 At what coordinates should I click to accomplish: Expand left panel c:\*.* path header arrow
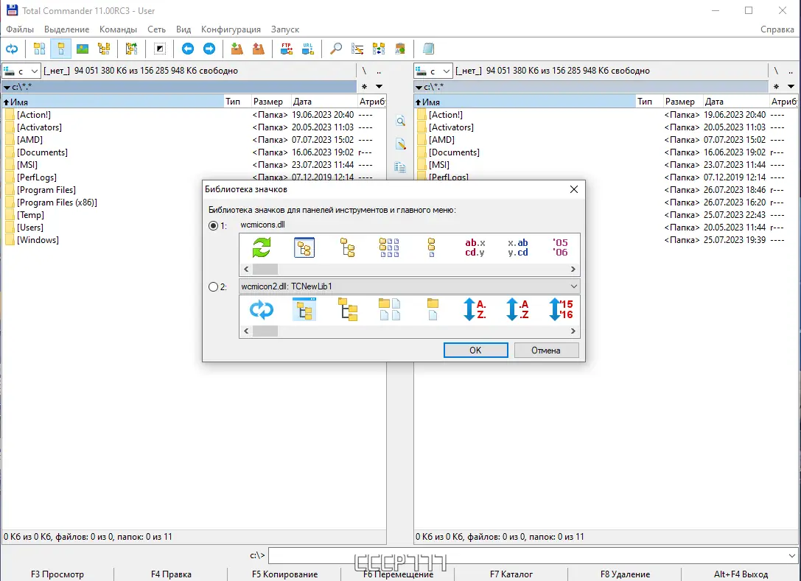[x=7, y=88]
